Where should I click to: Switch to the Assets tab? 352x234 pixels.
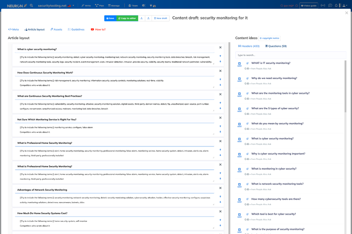pyautogui.click(x=56, y=29)
